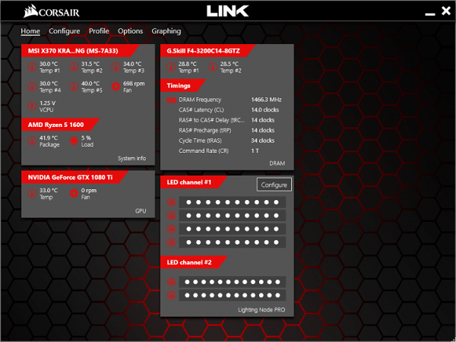Close the Corsair Link window
The width and height of the screenshot is (456, 342).
pos(446,11)
